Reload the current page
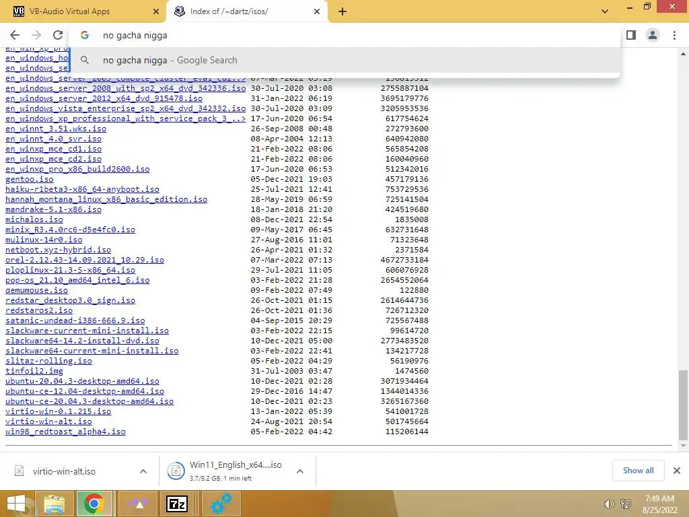 [58, 35]
